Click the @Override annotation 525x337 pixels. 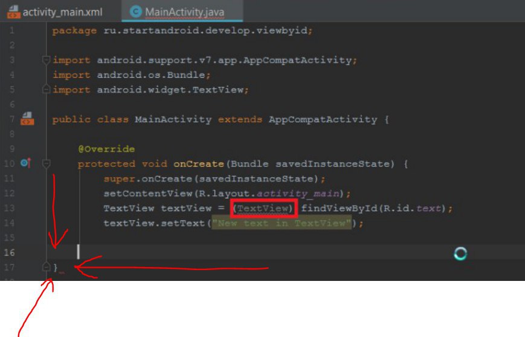click(106, 149)
